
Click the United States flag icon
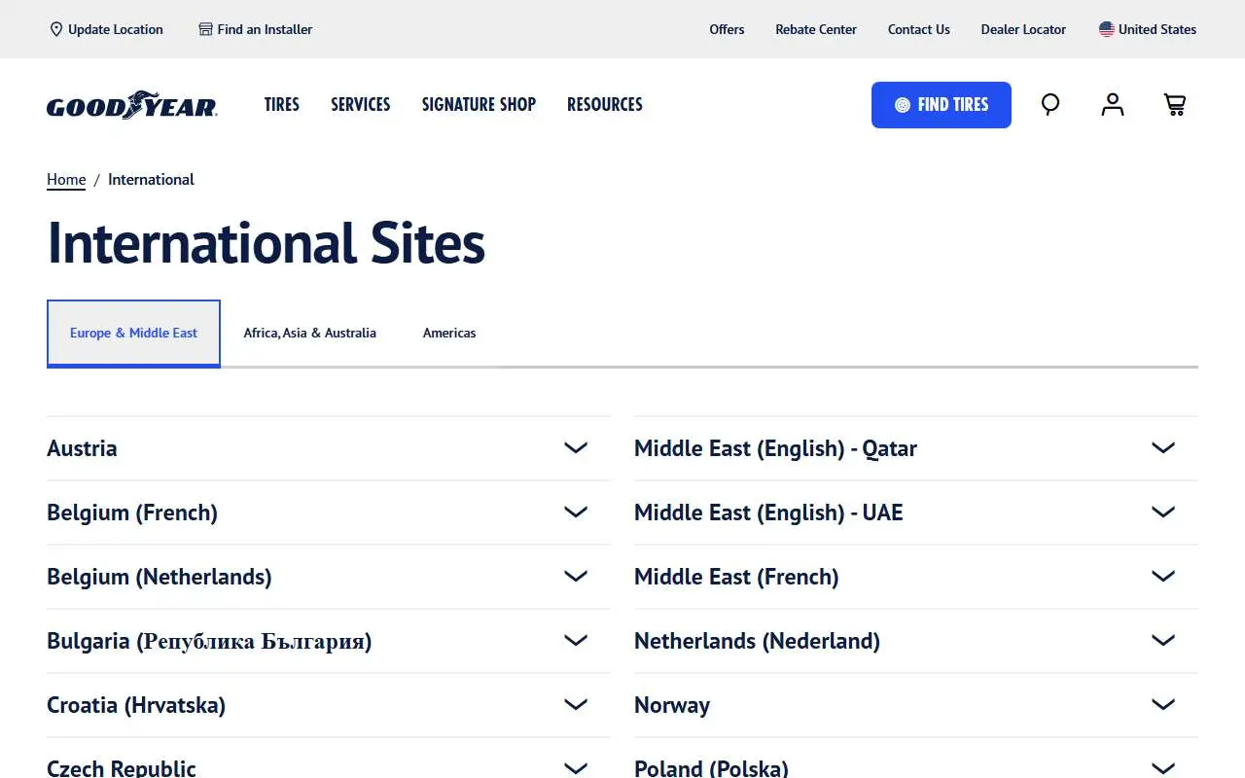[x=1107, y=29]
